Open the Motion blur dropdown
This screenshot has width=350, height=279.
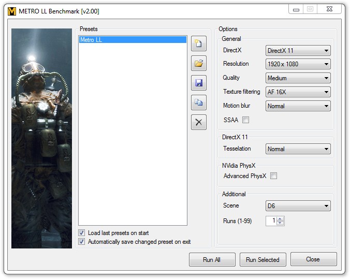point(298,106)
